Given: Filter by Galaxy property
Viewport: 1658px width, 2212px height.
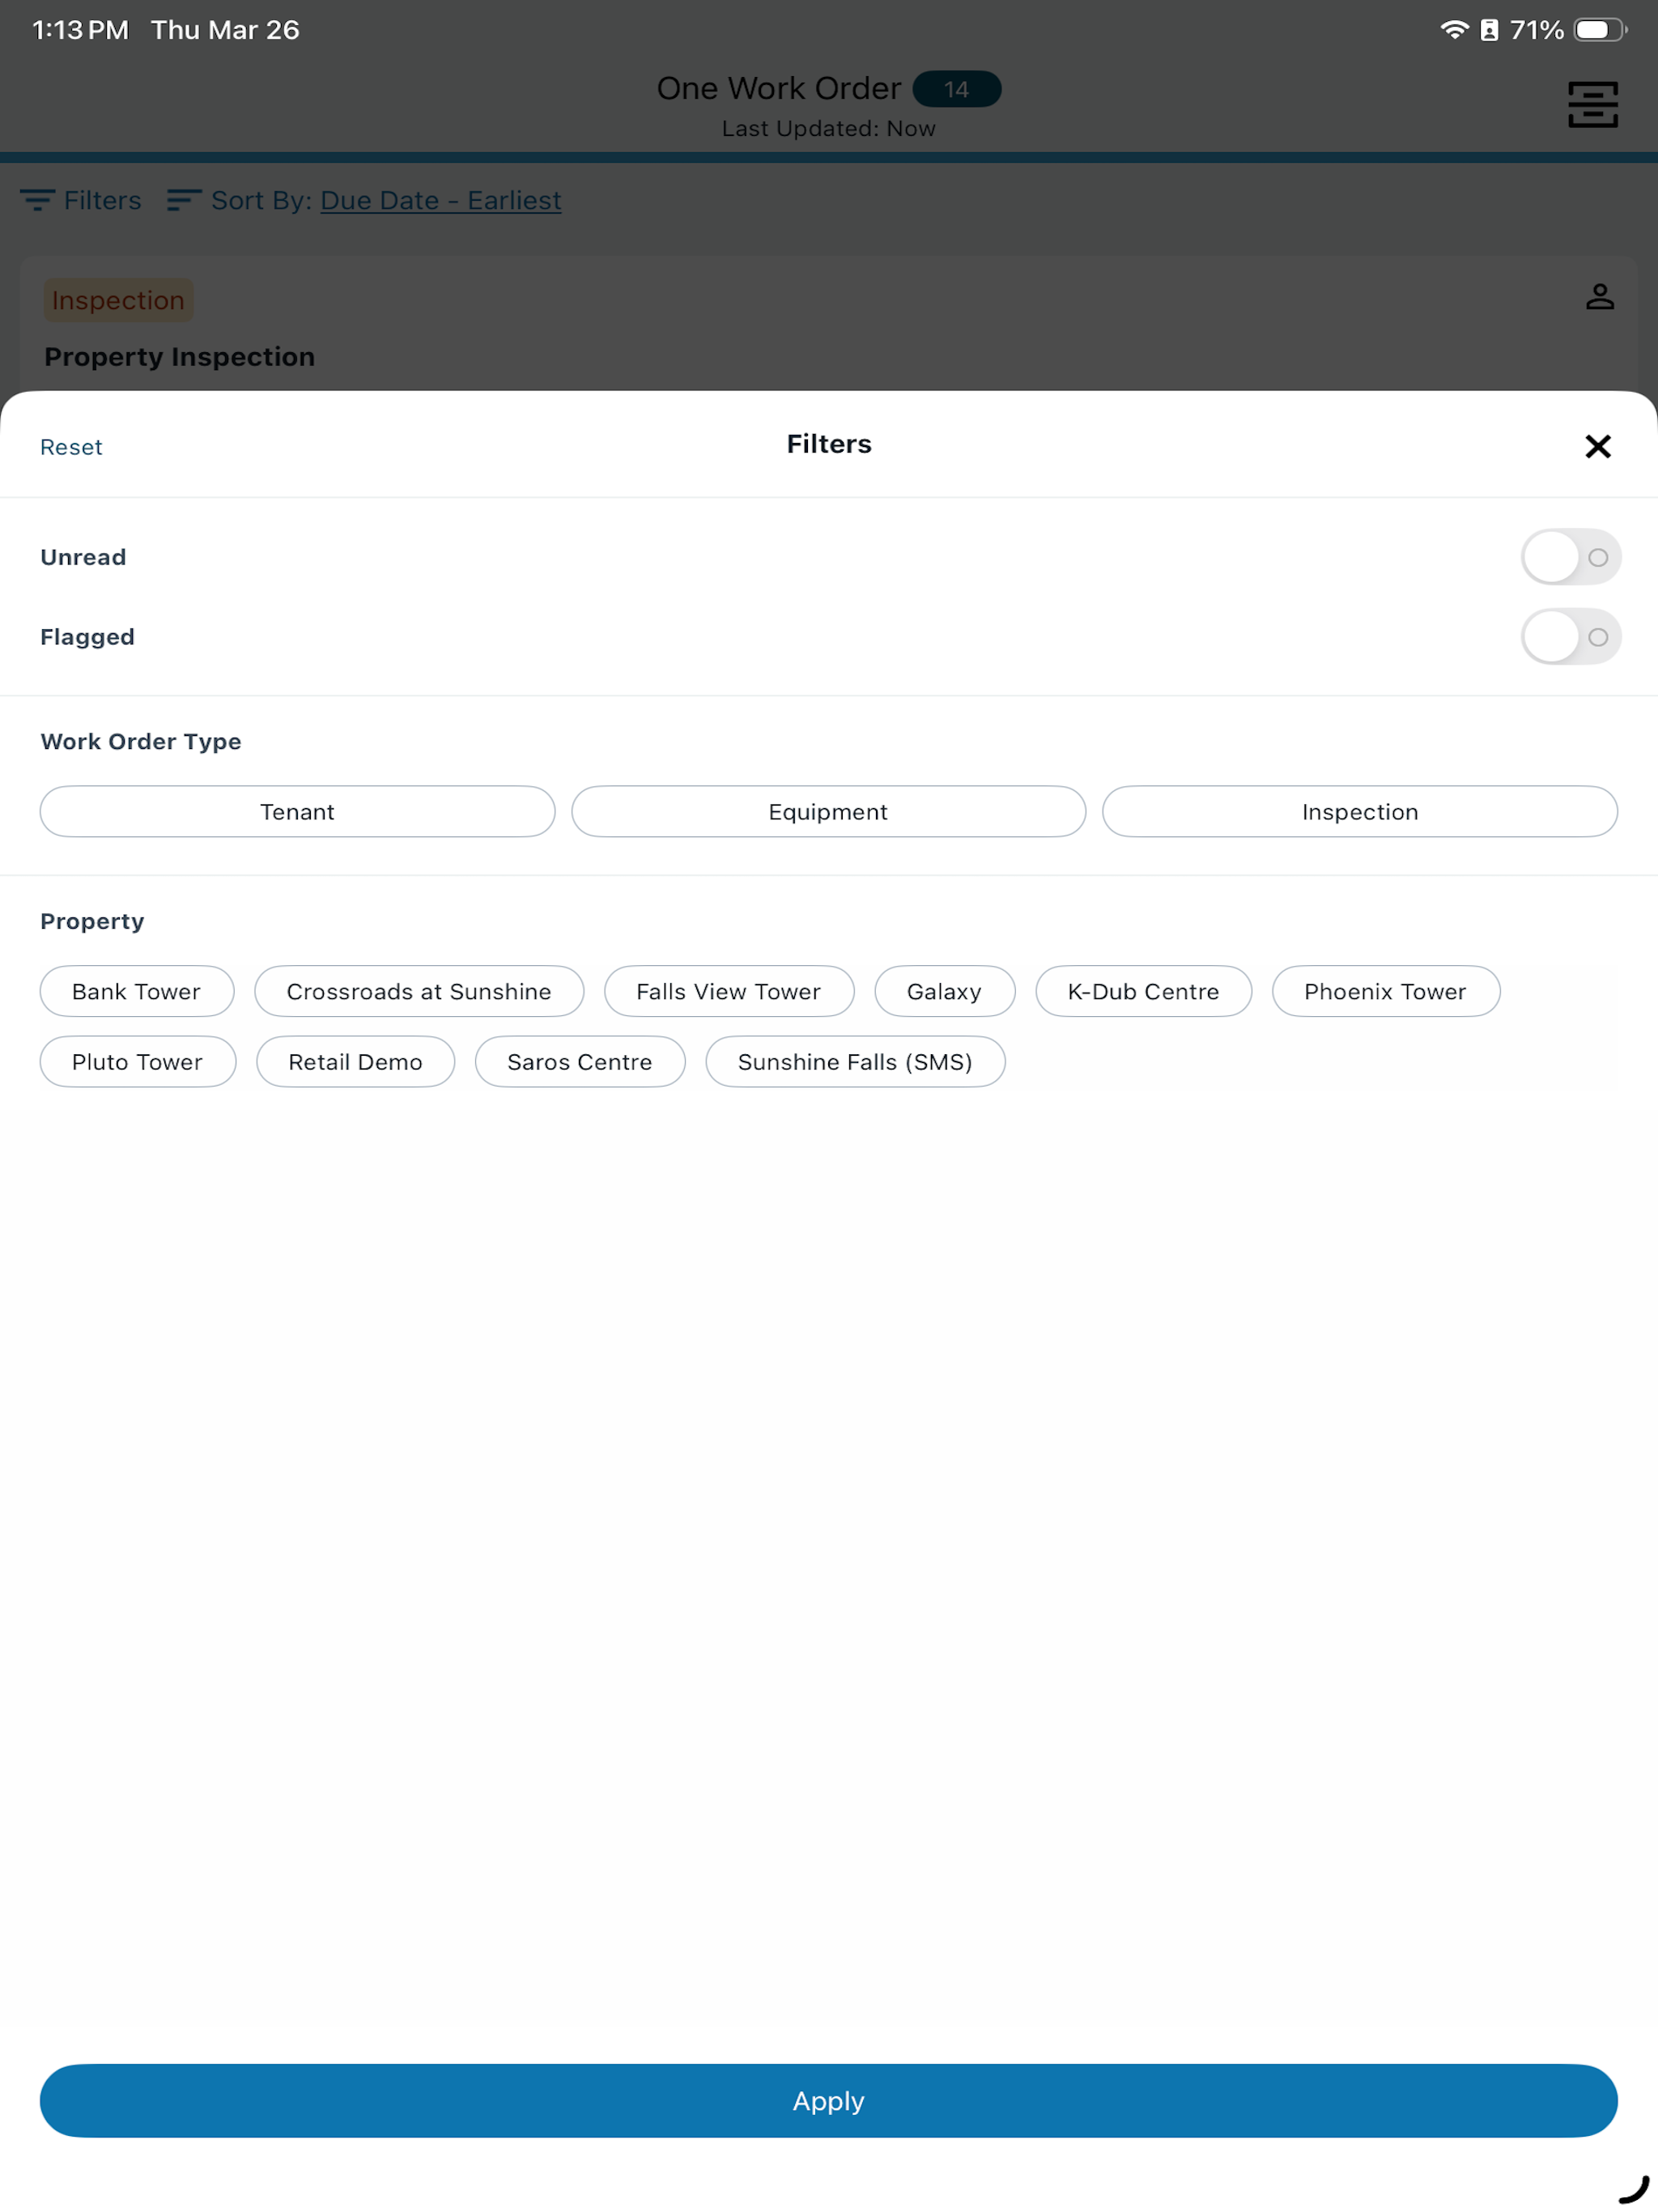Looking at the screenshot, I should (x=944, y=991).
